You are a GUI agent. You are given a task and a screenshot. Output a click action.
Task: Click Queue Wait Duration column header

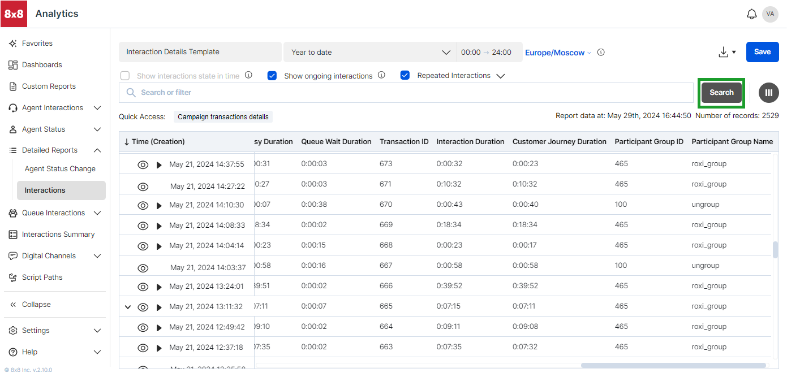click(x=336, y=142)
